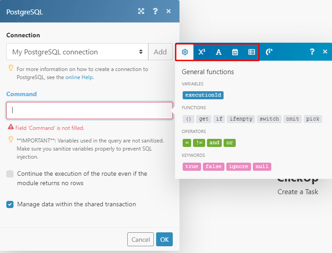
Task: Select the Date and time calendar tab
Action: click(235, 52)
